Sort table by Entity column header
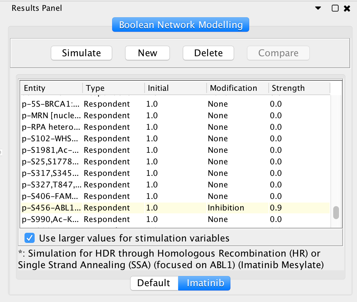The height and width of the screenshot is (302, 357). point(52,88)
